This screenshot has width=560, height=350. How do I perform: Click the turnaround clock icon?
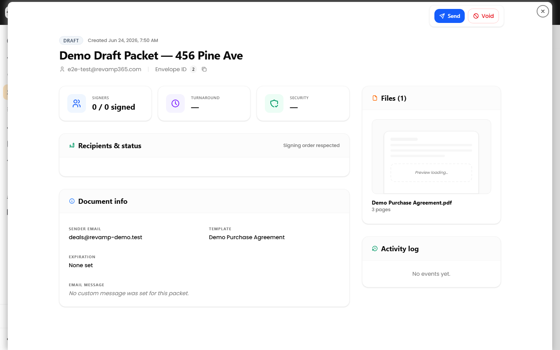tap(175, 103)
